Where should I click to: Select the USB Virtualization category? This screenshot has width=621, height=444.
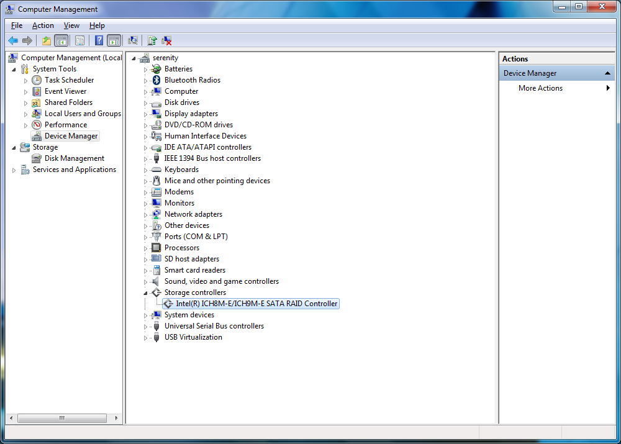click(193, 337)
